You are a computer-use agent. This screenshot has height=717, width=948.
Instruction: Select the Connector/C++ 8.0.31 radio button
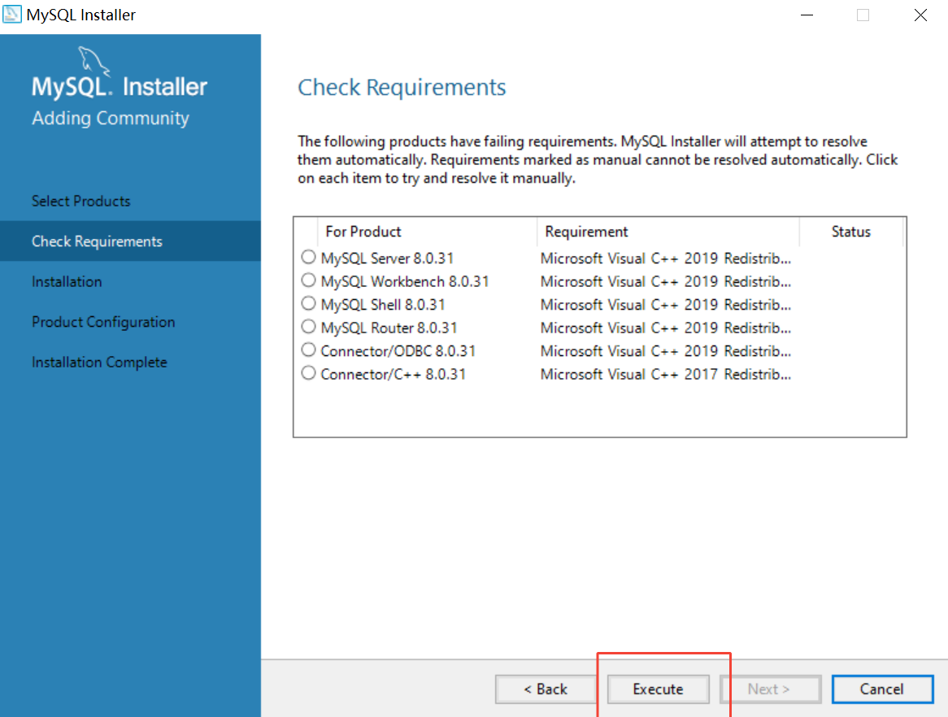tap(308, 373)
